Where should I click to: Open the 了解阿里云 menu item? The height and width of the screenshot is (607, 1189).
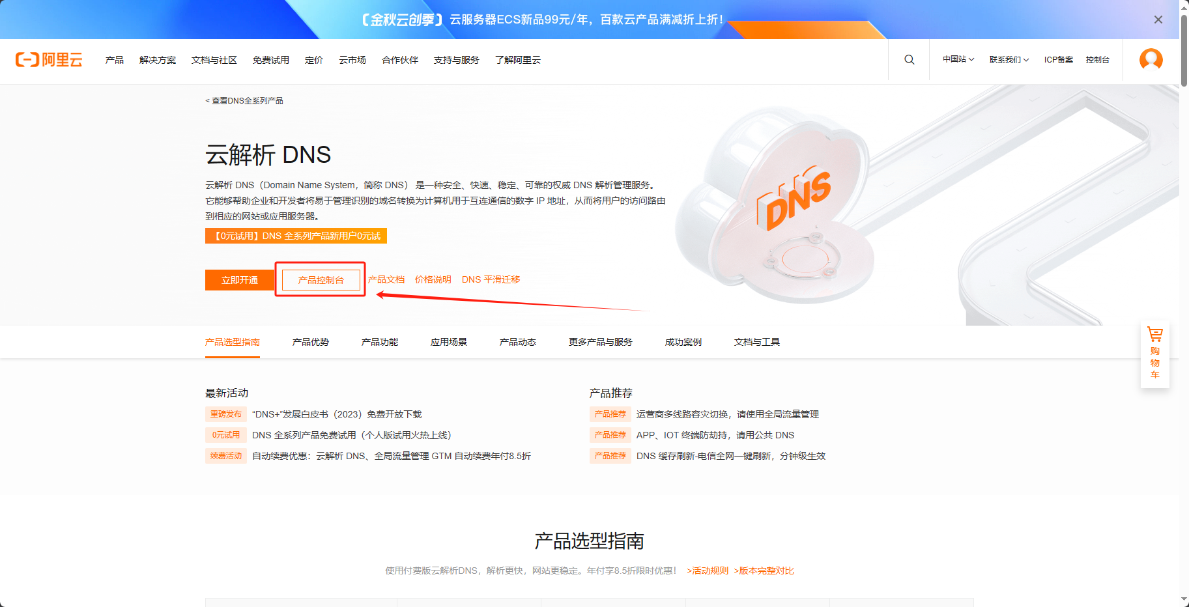[x=518, y=60]
